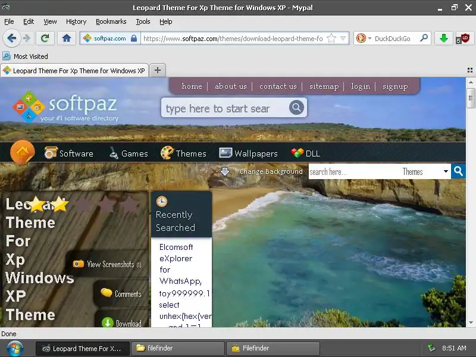This screenshot has height=357, width=476.
Task: Select the Leopard Theme For Xp browser tab
Action: (x=74, y=70)
